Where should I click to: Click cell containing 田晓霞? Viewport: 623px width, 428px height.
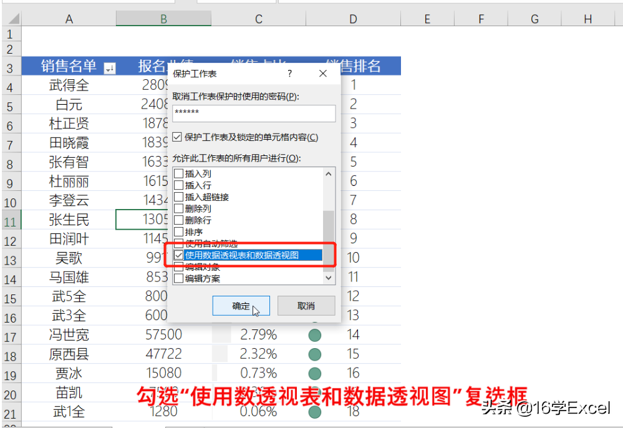[x=69, y=143]
